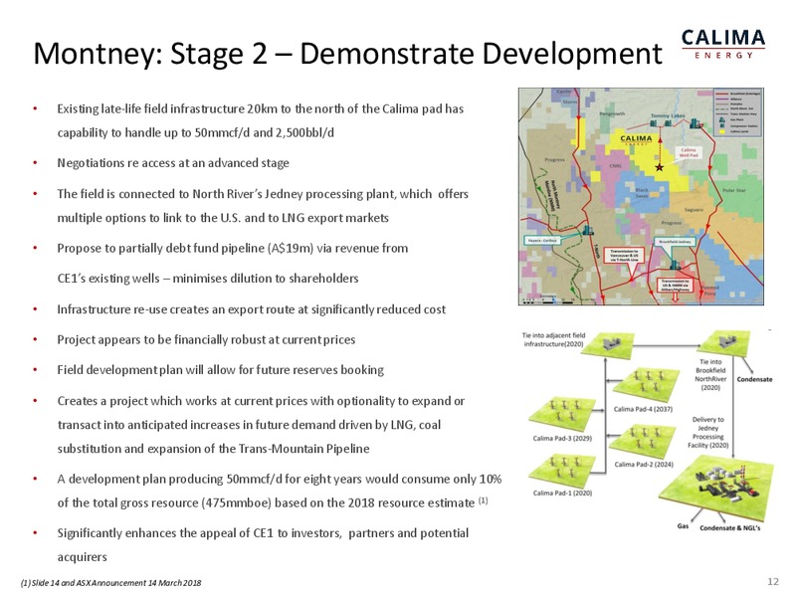Viewport: 796px width, 597px height.
Task: Click 'of the total gross resource (475mmboe)' line
Action: (272, 502)
